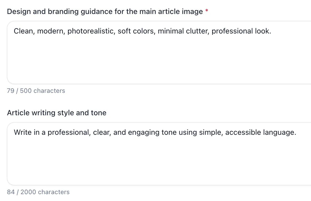The width and height of the screenshot is (311, 201).
Task: Place cursor after 'professional look.' text
Action: [x=272, y=31]
